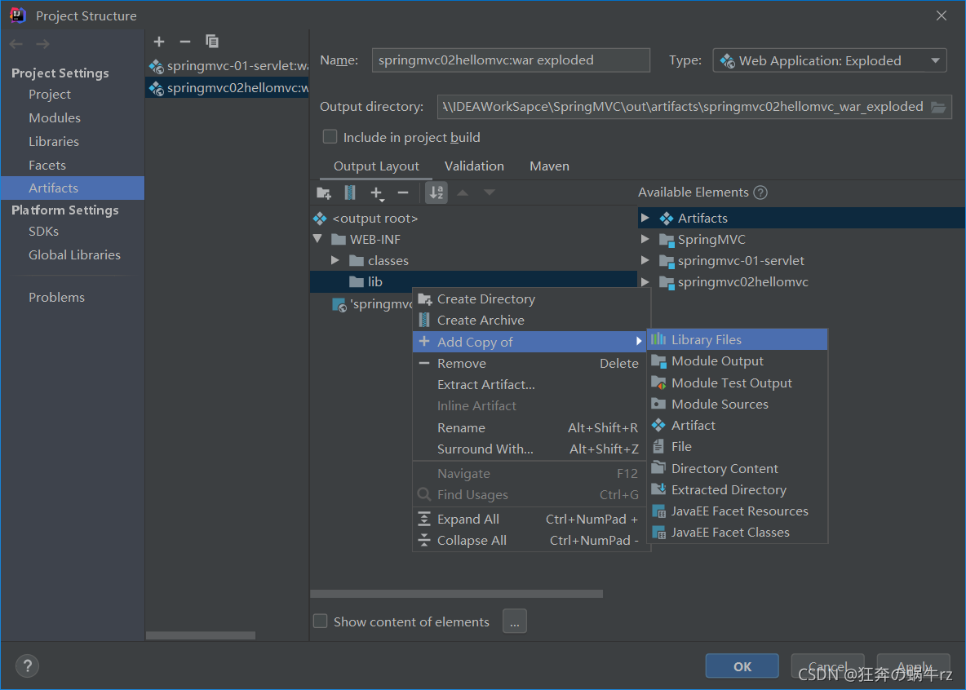Select Directory Content in submenu
This screenshot has height=690, width=966.
pyautogui.click(x=737, y=468)
